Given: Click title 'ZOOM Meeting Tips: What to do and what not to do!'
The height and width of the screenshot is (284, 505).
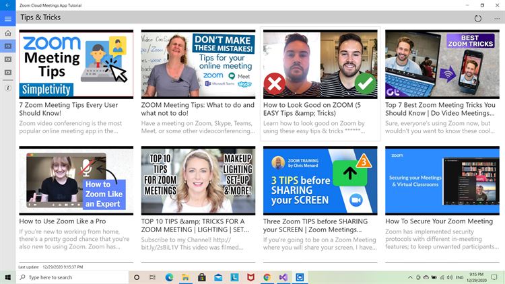Looking at the screenshot, I should click(198, 109).
